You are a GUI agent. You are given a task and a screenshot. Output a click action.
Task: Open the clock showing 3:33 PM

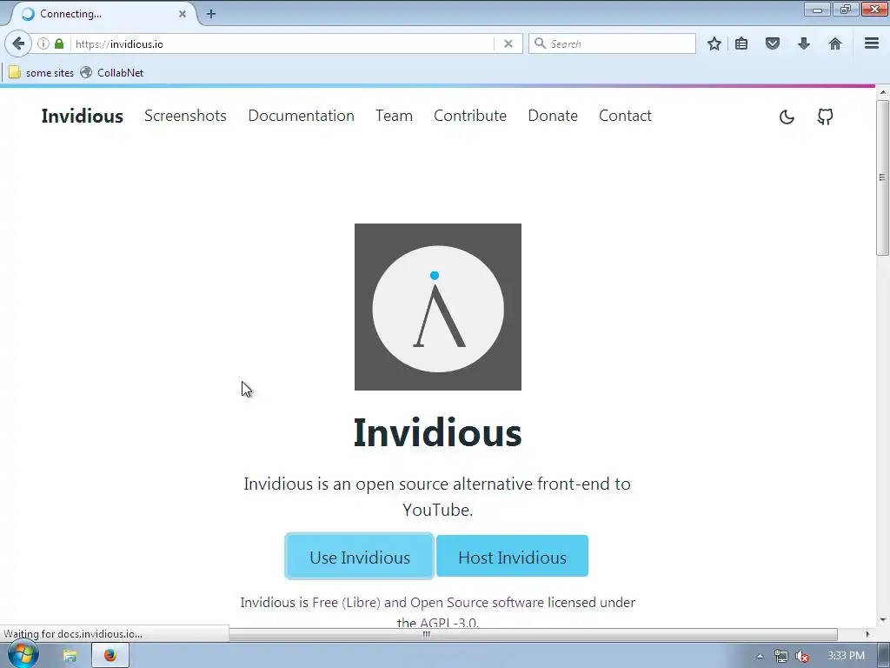[x=846, y=656]
